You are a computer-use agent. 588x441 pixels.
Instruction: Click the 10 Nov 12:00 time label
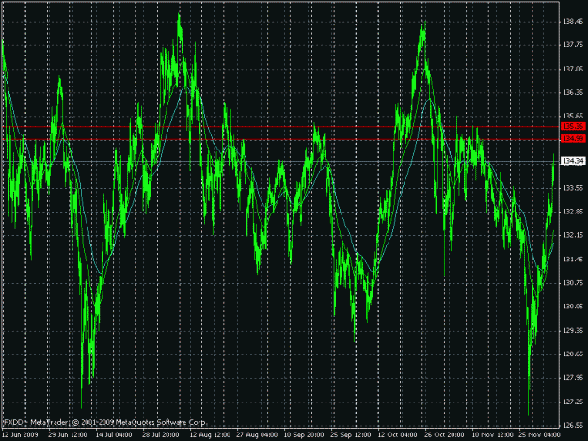click(x=492, y=435)
